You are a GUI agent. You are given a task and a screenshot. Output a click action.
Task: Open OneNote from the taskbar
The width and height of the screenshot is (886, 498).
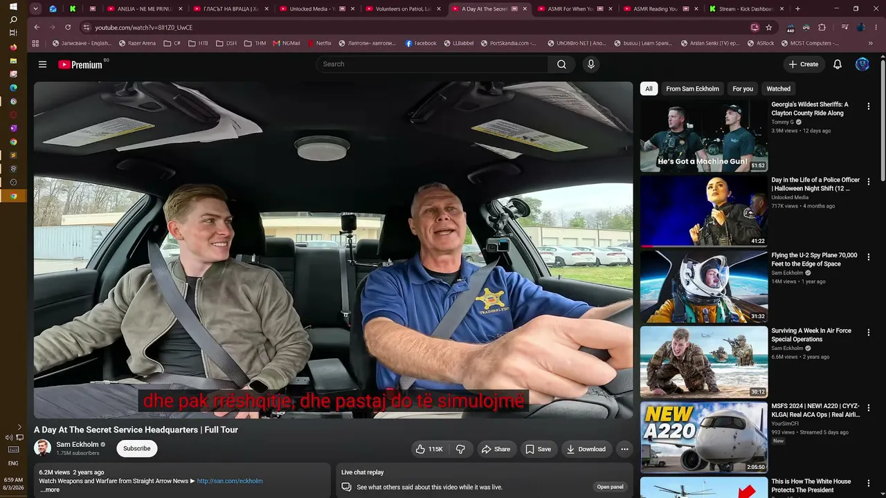click(x=13, y=128)
